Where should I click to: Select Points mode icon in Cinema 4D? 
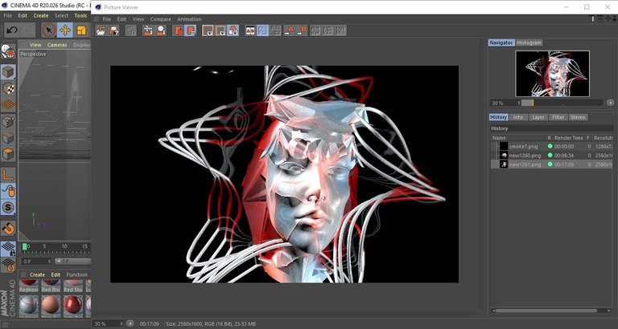(8, 122)
